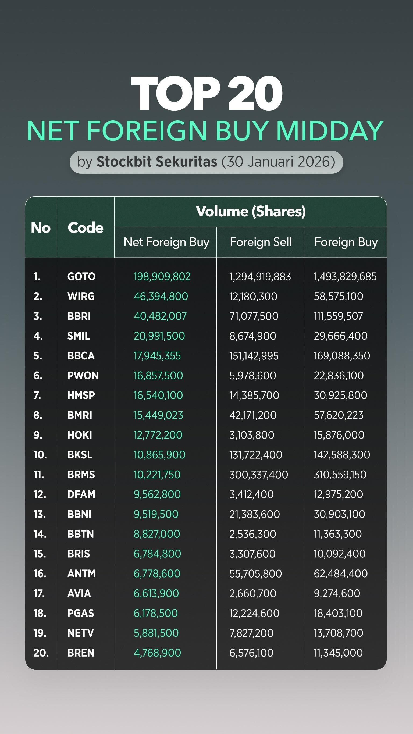Click the GOTO stock code
This screenshot has width=413, height=734.
click(x=81, y=276)
